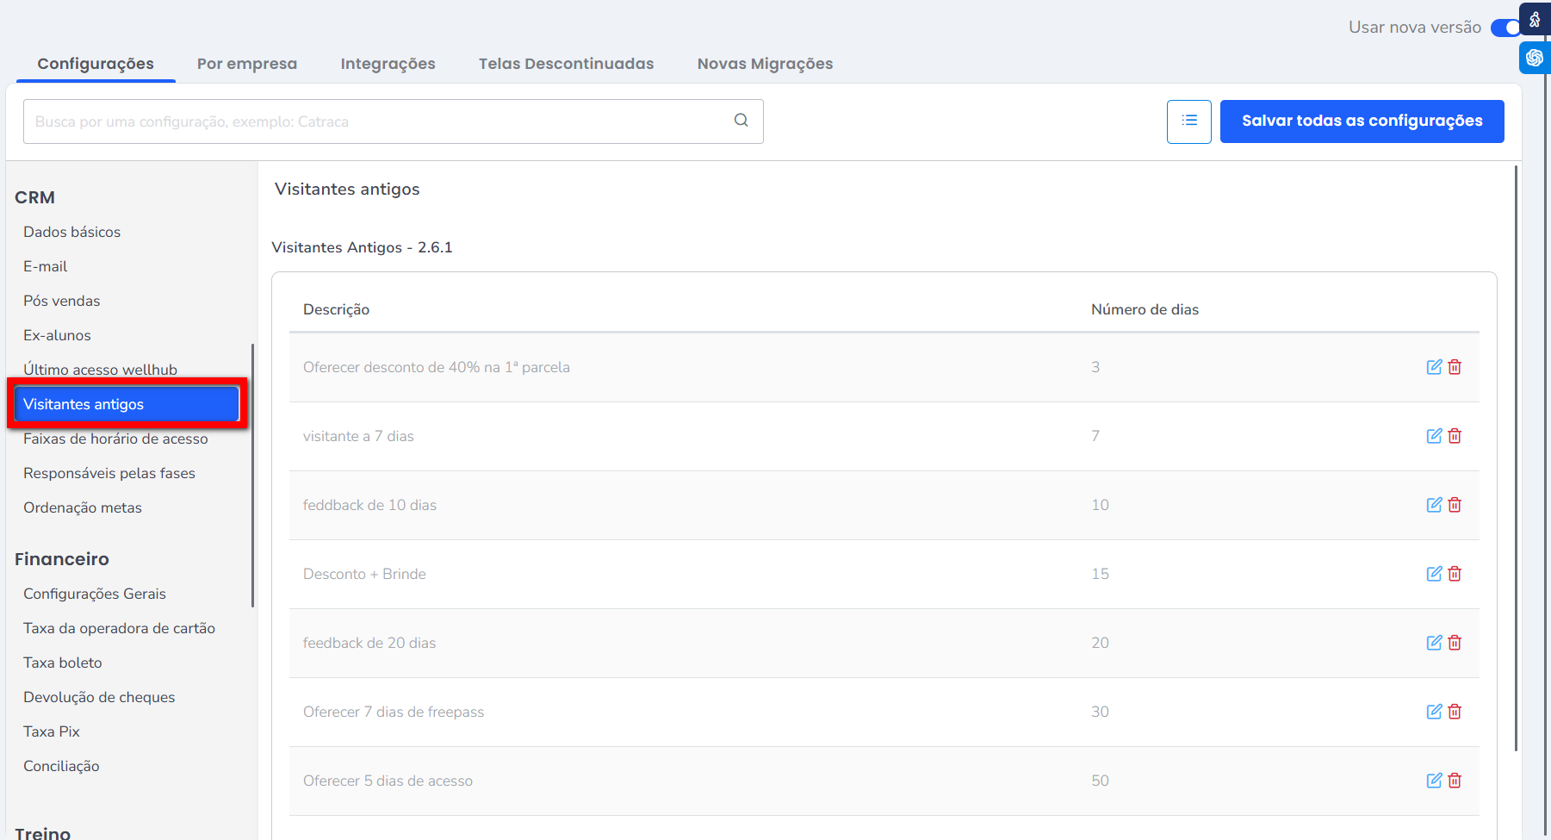This screenshot has height=840, width=1551.
Task: Open the list view icon button
Action: 1188,121
